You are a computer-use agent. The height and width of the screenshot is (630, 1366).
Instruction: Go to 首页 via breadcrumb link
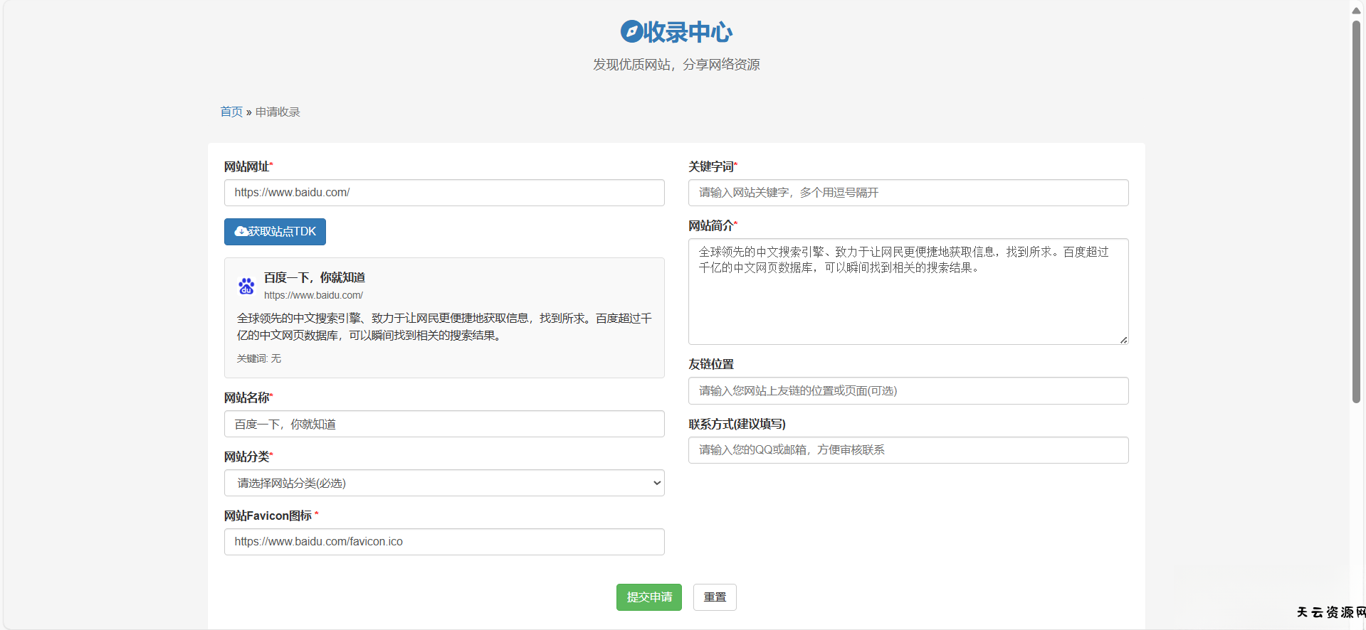pyautogui.click(x=231, y=112)
